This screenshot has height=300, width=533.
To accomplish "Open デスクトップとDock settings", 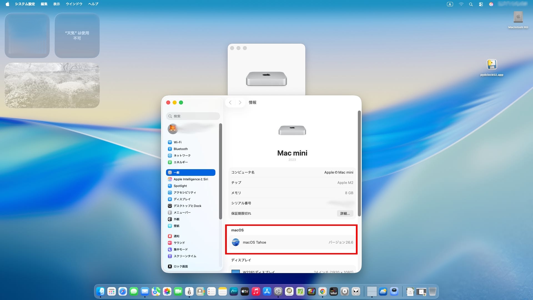I will click(x=191, y=206).
